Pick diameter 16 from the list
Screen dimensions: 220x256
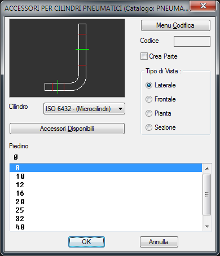[x=105, y=193]
